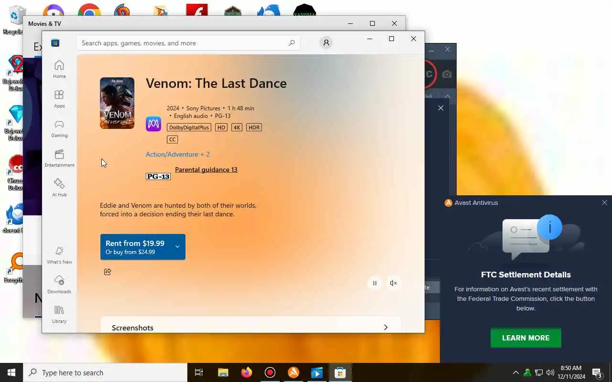
Task: Click the Share icon below rent button
Action: [108, 272]
